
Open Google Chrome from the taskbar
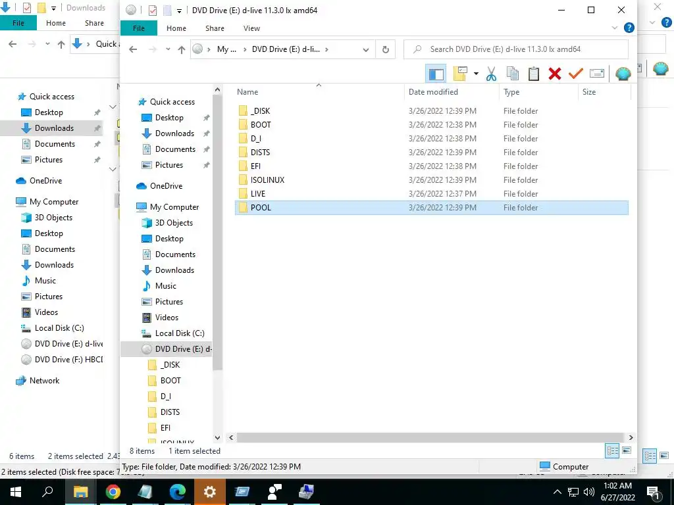tap(113, 492)
